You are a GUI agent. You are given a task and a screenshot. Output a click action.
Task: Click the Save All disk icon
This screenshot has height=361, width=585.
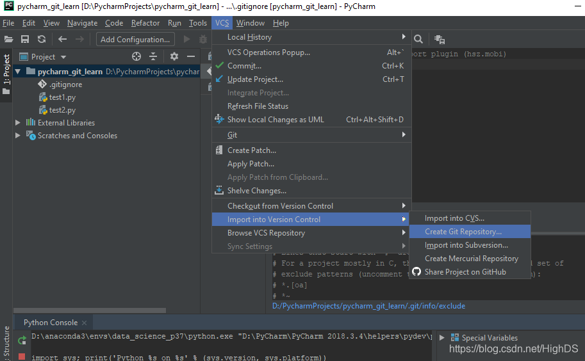click(25, 39)
